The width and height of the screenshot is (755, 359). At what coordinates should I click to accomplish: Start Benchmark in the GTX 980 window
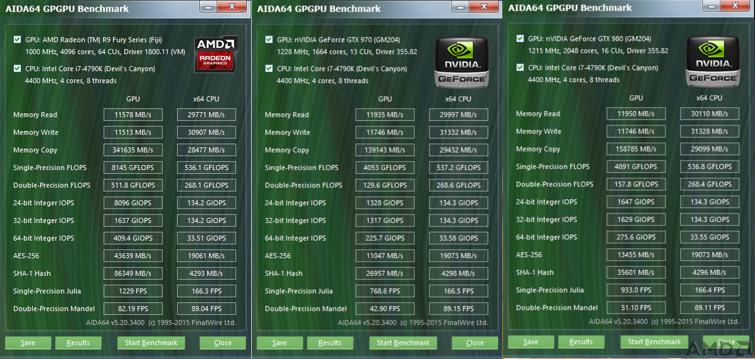coord(654,342)
